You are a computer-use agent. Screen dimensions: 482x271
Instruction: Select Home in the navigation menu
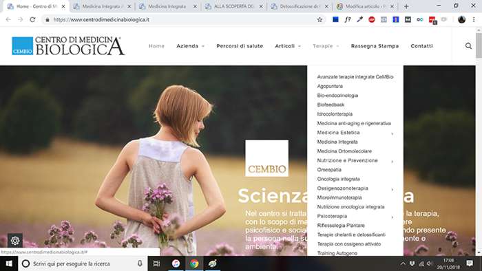tap(156, 46)
